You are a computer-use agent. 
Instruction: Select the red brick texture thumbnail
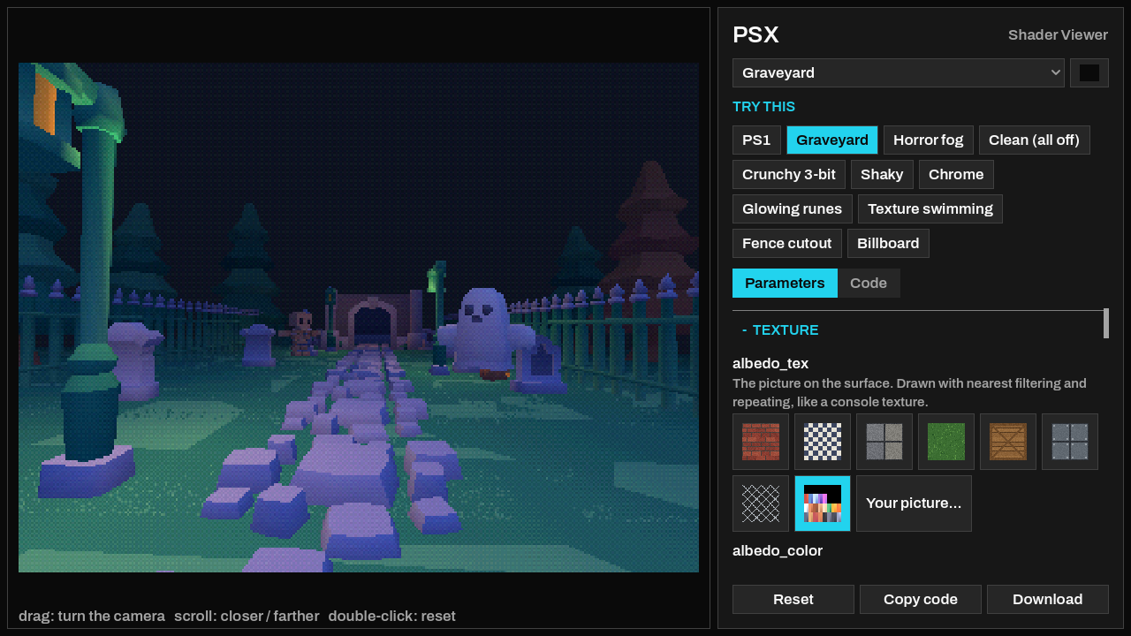[761, 442]
